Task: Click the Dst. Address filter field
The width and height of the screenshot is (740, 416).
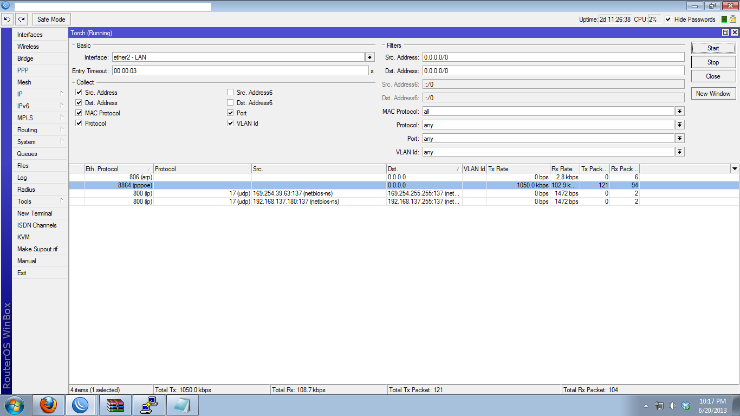Action: 553,70
